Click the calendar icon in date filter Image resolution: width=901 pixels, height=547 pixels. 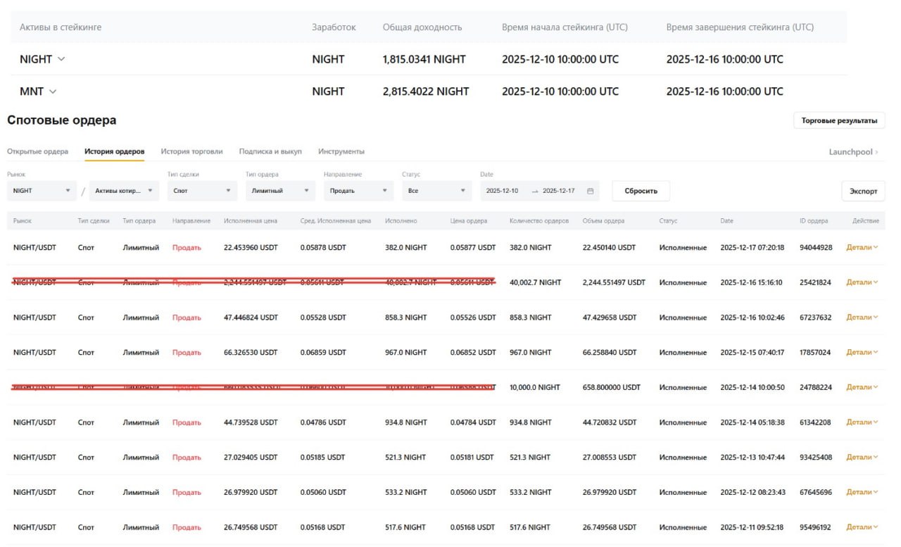point(590,191)
